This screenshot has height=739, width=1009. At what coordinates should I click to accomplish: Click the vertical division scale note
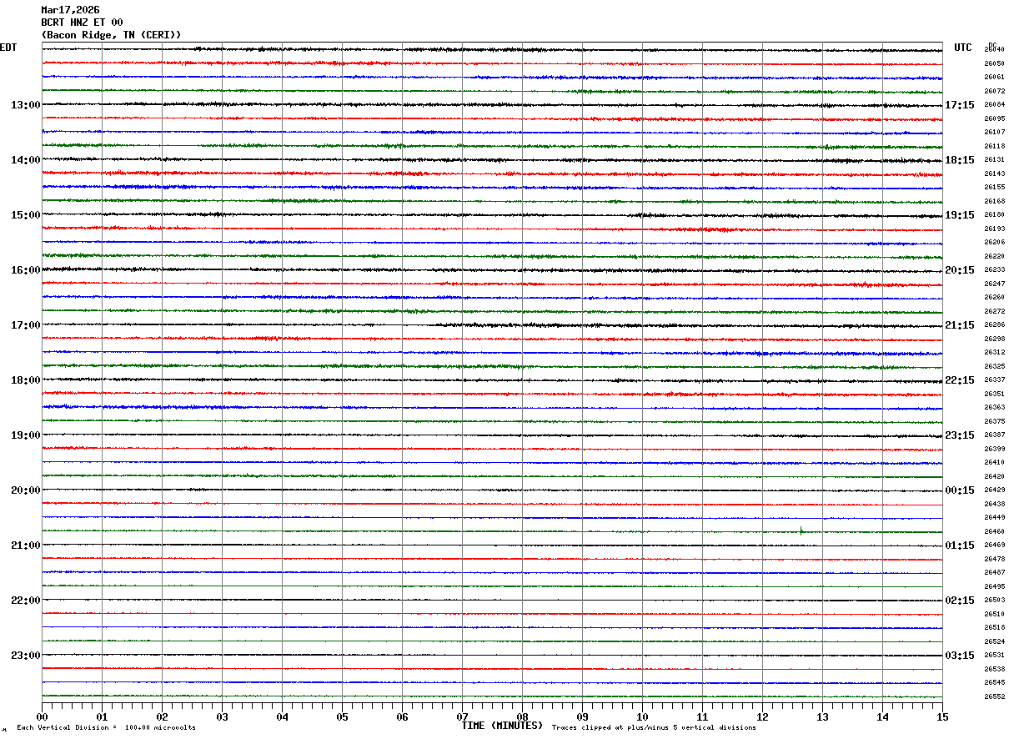coord(106,728)
